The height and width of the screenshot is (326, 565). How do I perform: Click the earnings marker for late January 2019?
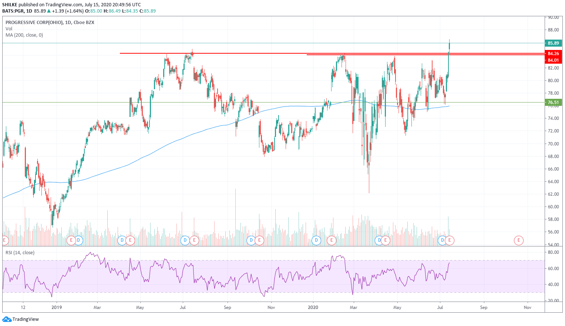pos(72,240)
